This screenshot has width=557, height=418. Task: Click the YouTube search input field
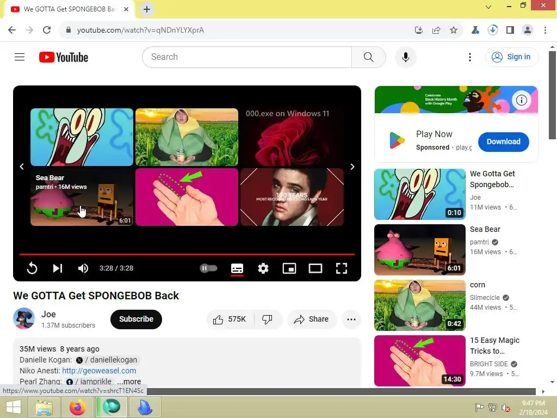click(x=247, y=57)
